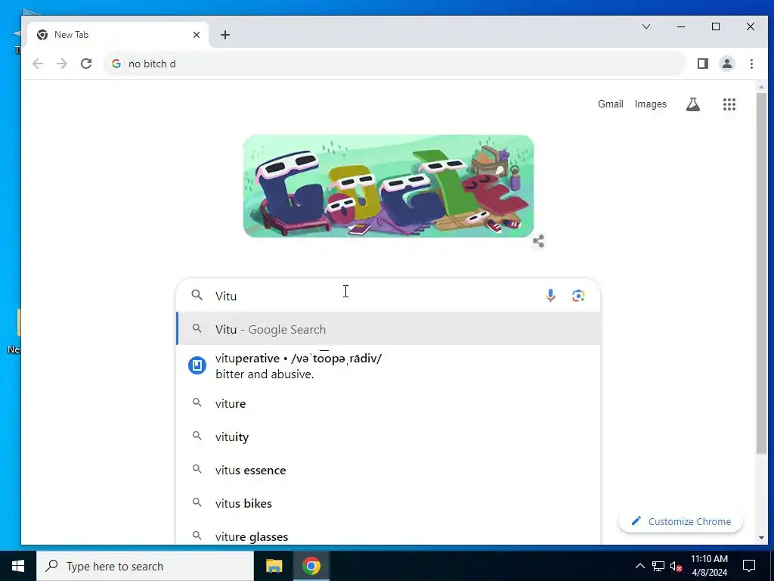
Task: Open File Explorer from taskbar
Action: coord(274,566)
